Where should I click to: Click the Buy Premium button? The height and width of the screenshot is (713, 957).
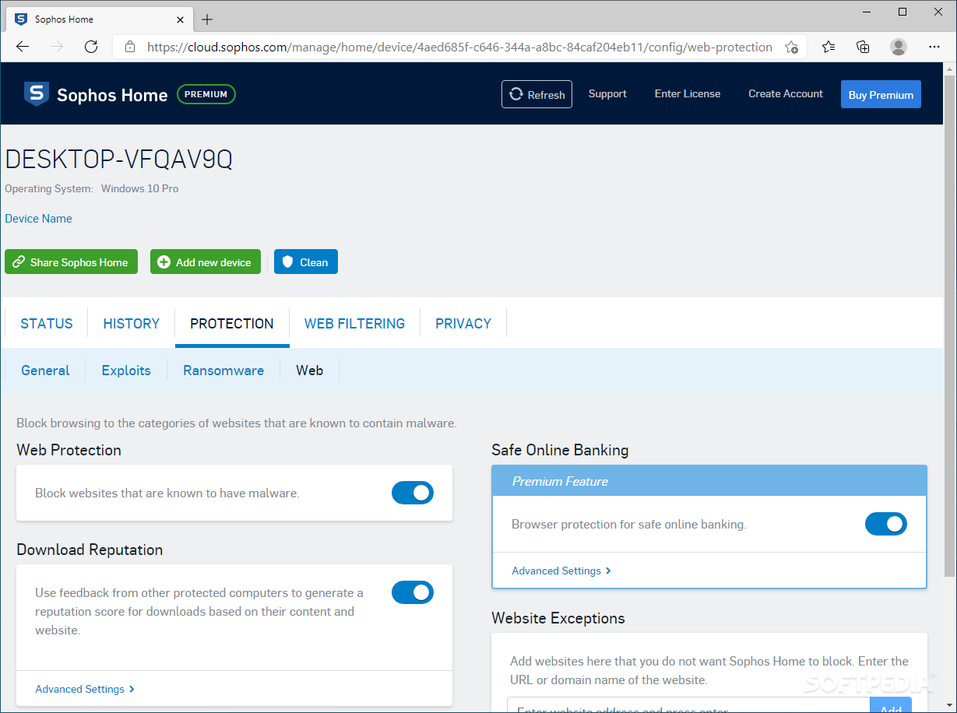tap(881, 94)
